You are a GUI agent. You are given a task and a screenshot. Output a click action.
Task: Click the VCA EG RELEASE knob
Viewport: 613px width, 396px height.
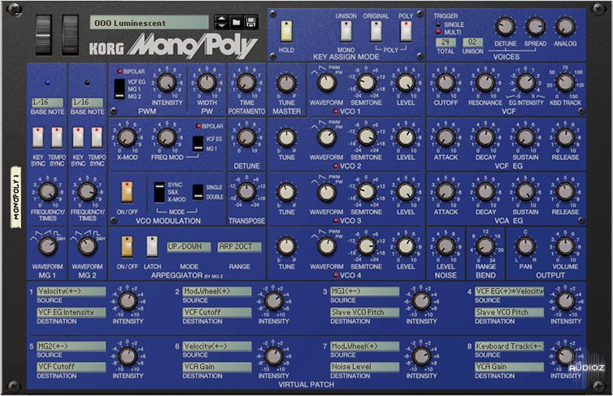[x=565, y=192]
